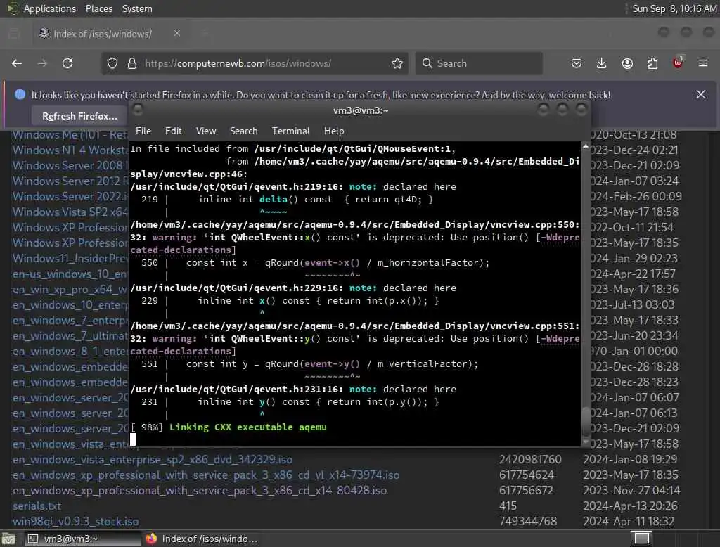This screenshot has width=720, height=547.
Task: Click the Refresh Firefox button
Action: click(x=79, y=116)
